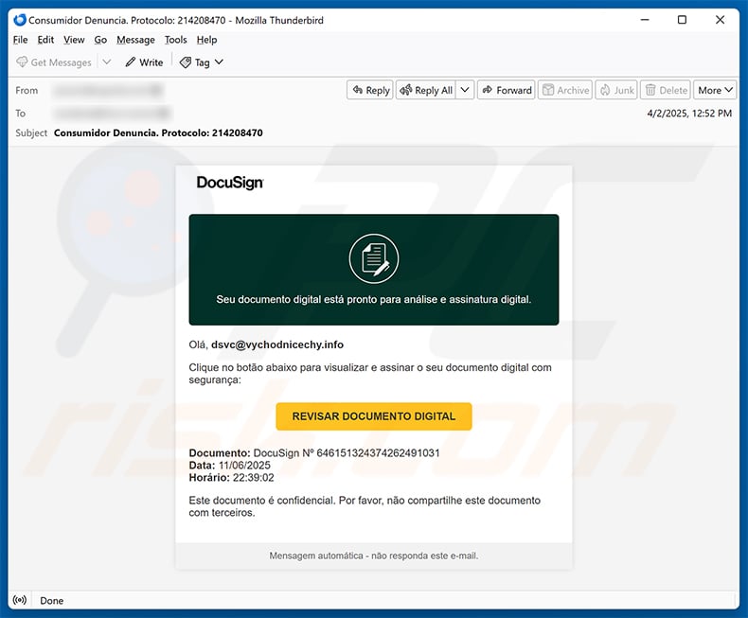This screenshot has width=748, height=618.
Task: Click the Mensagem automática footer text
Action: pyautogui.click(x=373, y=556)
